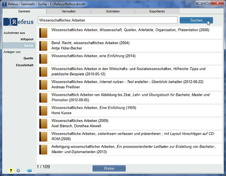This screenshot has width=226, height=176.
Task: Minimize the Refeus window
Action: pos(200,3)
